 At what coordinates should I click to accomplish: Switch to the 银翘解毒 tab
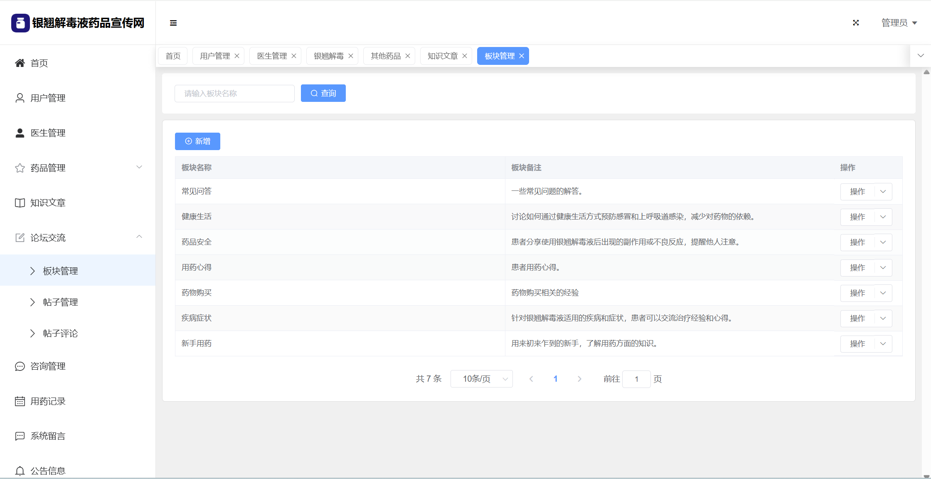pyautogui.click(x=329, y=56)
